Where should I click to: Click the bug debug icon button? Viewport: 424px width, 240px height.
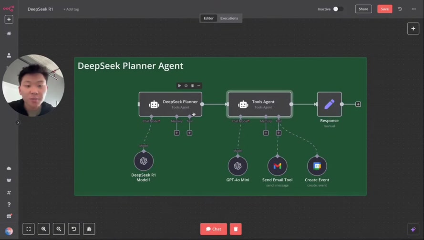[89, 229]
